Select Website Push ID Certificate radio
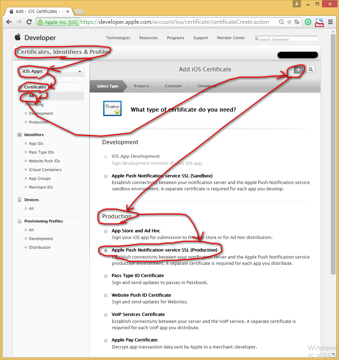The width and height of the screenshot is (339, 360). 105,295
